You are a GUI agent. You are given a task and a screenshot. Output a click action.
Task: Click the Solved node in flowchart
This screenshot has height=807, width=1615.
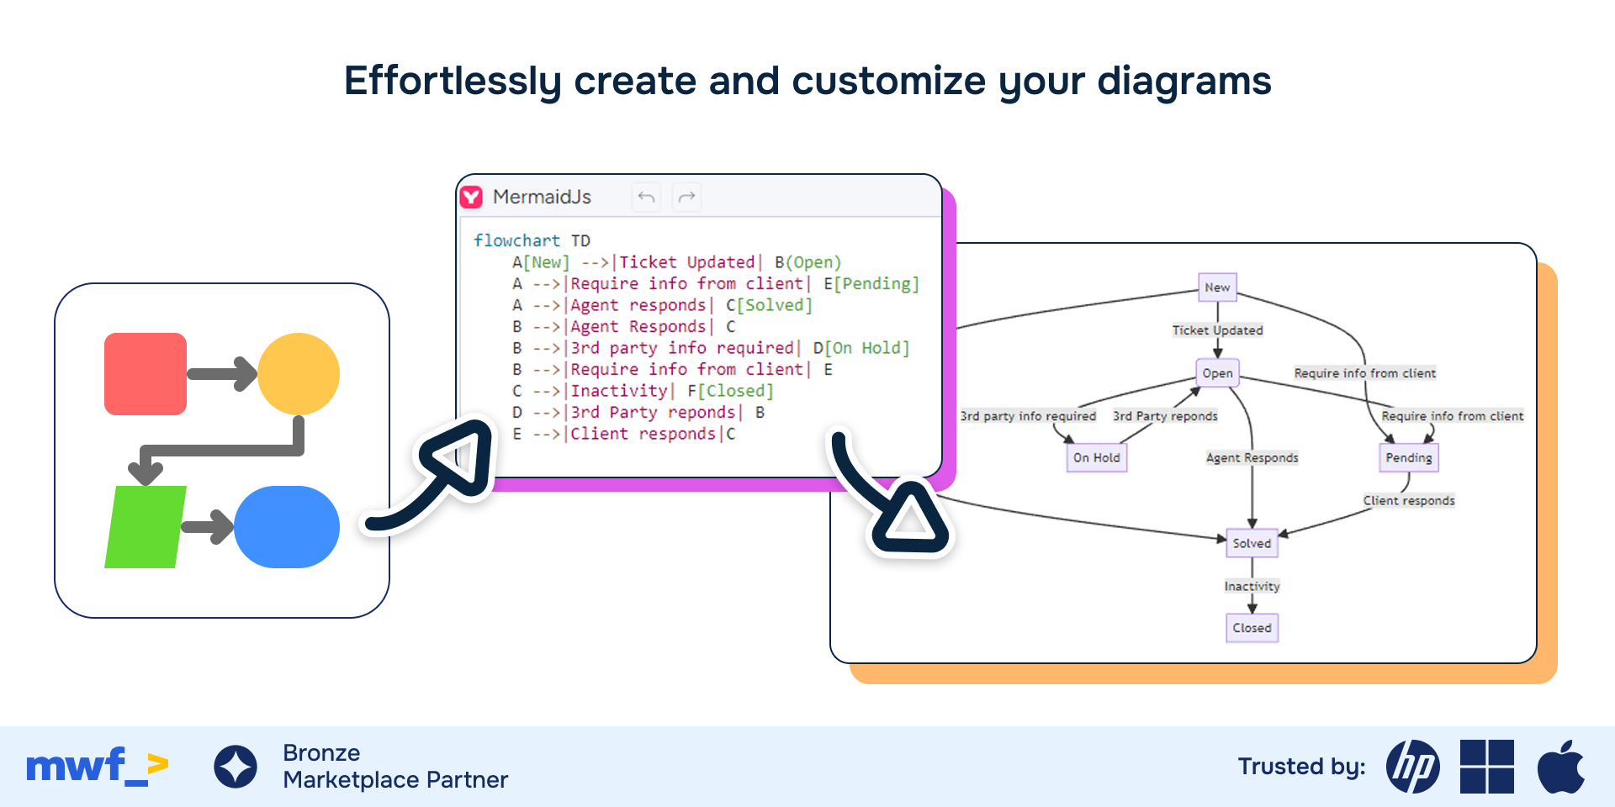pos(1252,544)
